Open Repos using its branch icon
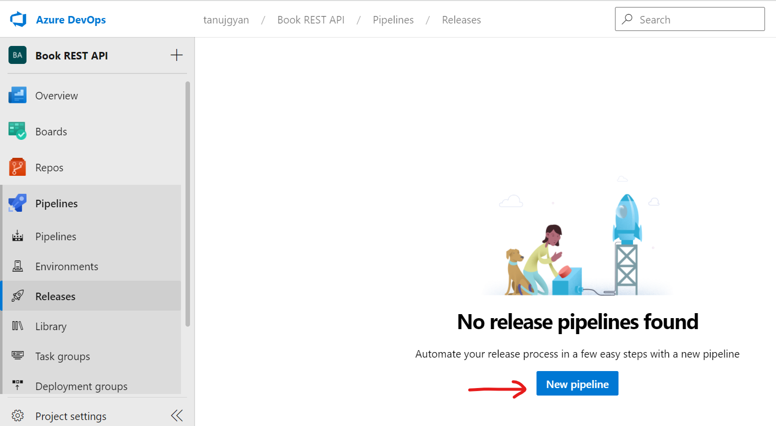 coord(17,167)
